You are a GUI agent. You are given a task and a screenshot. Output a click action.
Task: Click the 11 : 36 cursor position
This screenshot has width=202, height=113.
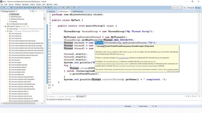pyautogui.click(x=154, y=106)
